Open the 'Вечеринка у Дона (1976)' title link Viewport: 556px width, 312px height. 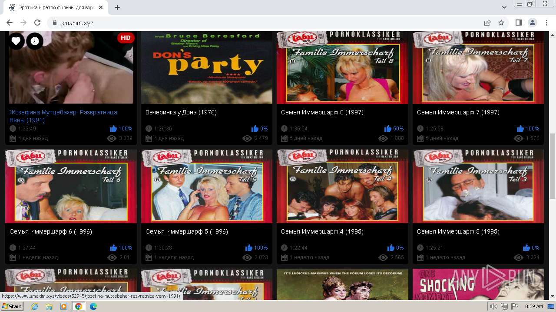(x=181, y=112)
